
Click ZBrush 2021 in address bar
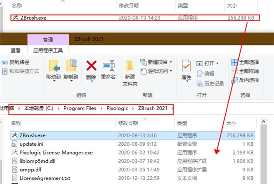[x=153, y=108]
